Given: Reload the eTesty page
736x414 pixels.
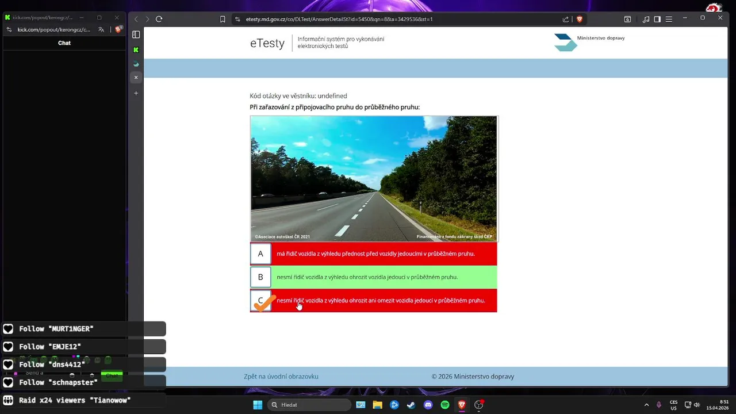Looking at the screenshot, I should pos(159,19).
